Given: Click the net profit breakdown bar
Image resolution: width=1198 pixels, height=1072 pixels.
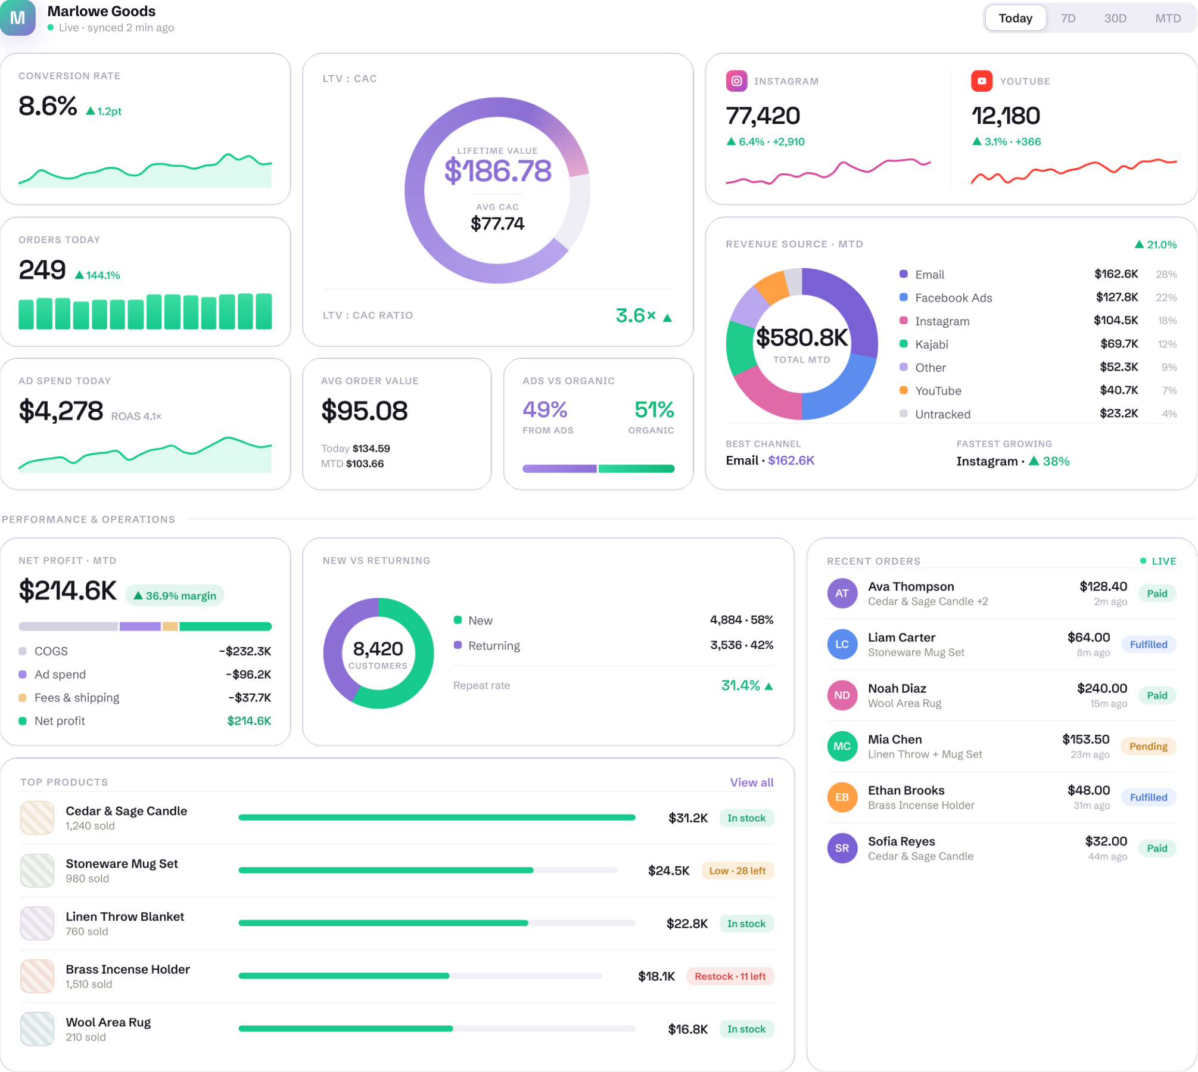Looking at the screenshot, I should click(x=145, y=626).
